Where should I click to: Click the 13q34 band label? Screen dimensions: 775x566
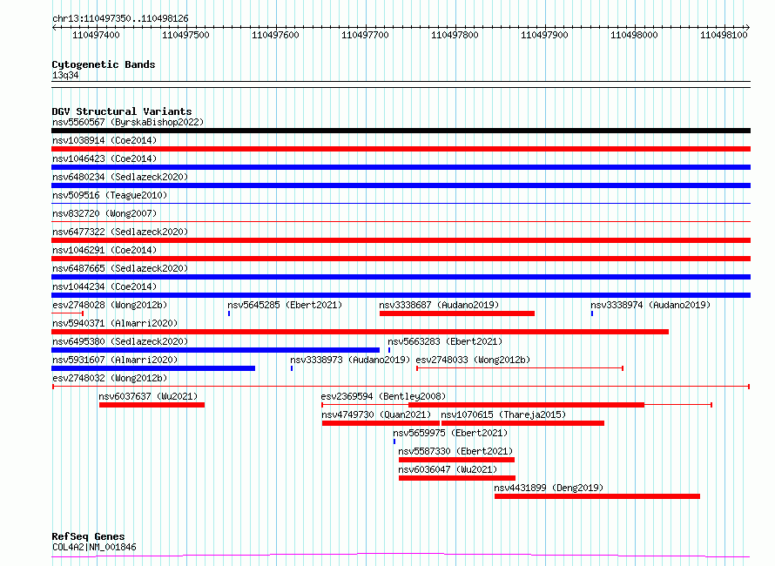[x=65, y=75]
